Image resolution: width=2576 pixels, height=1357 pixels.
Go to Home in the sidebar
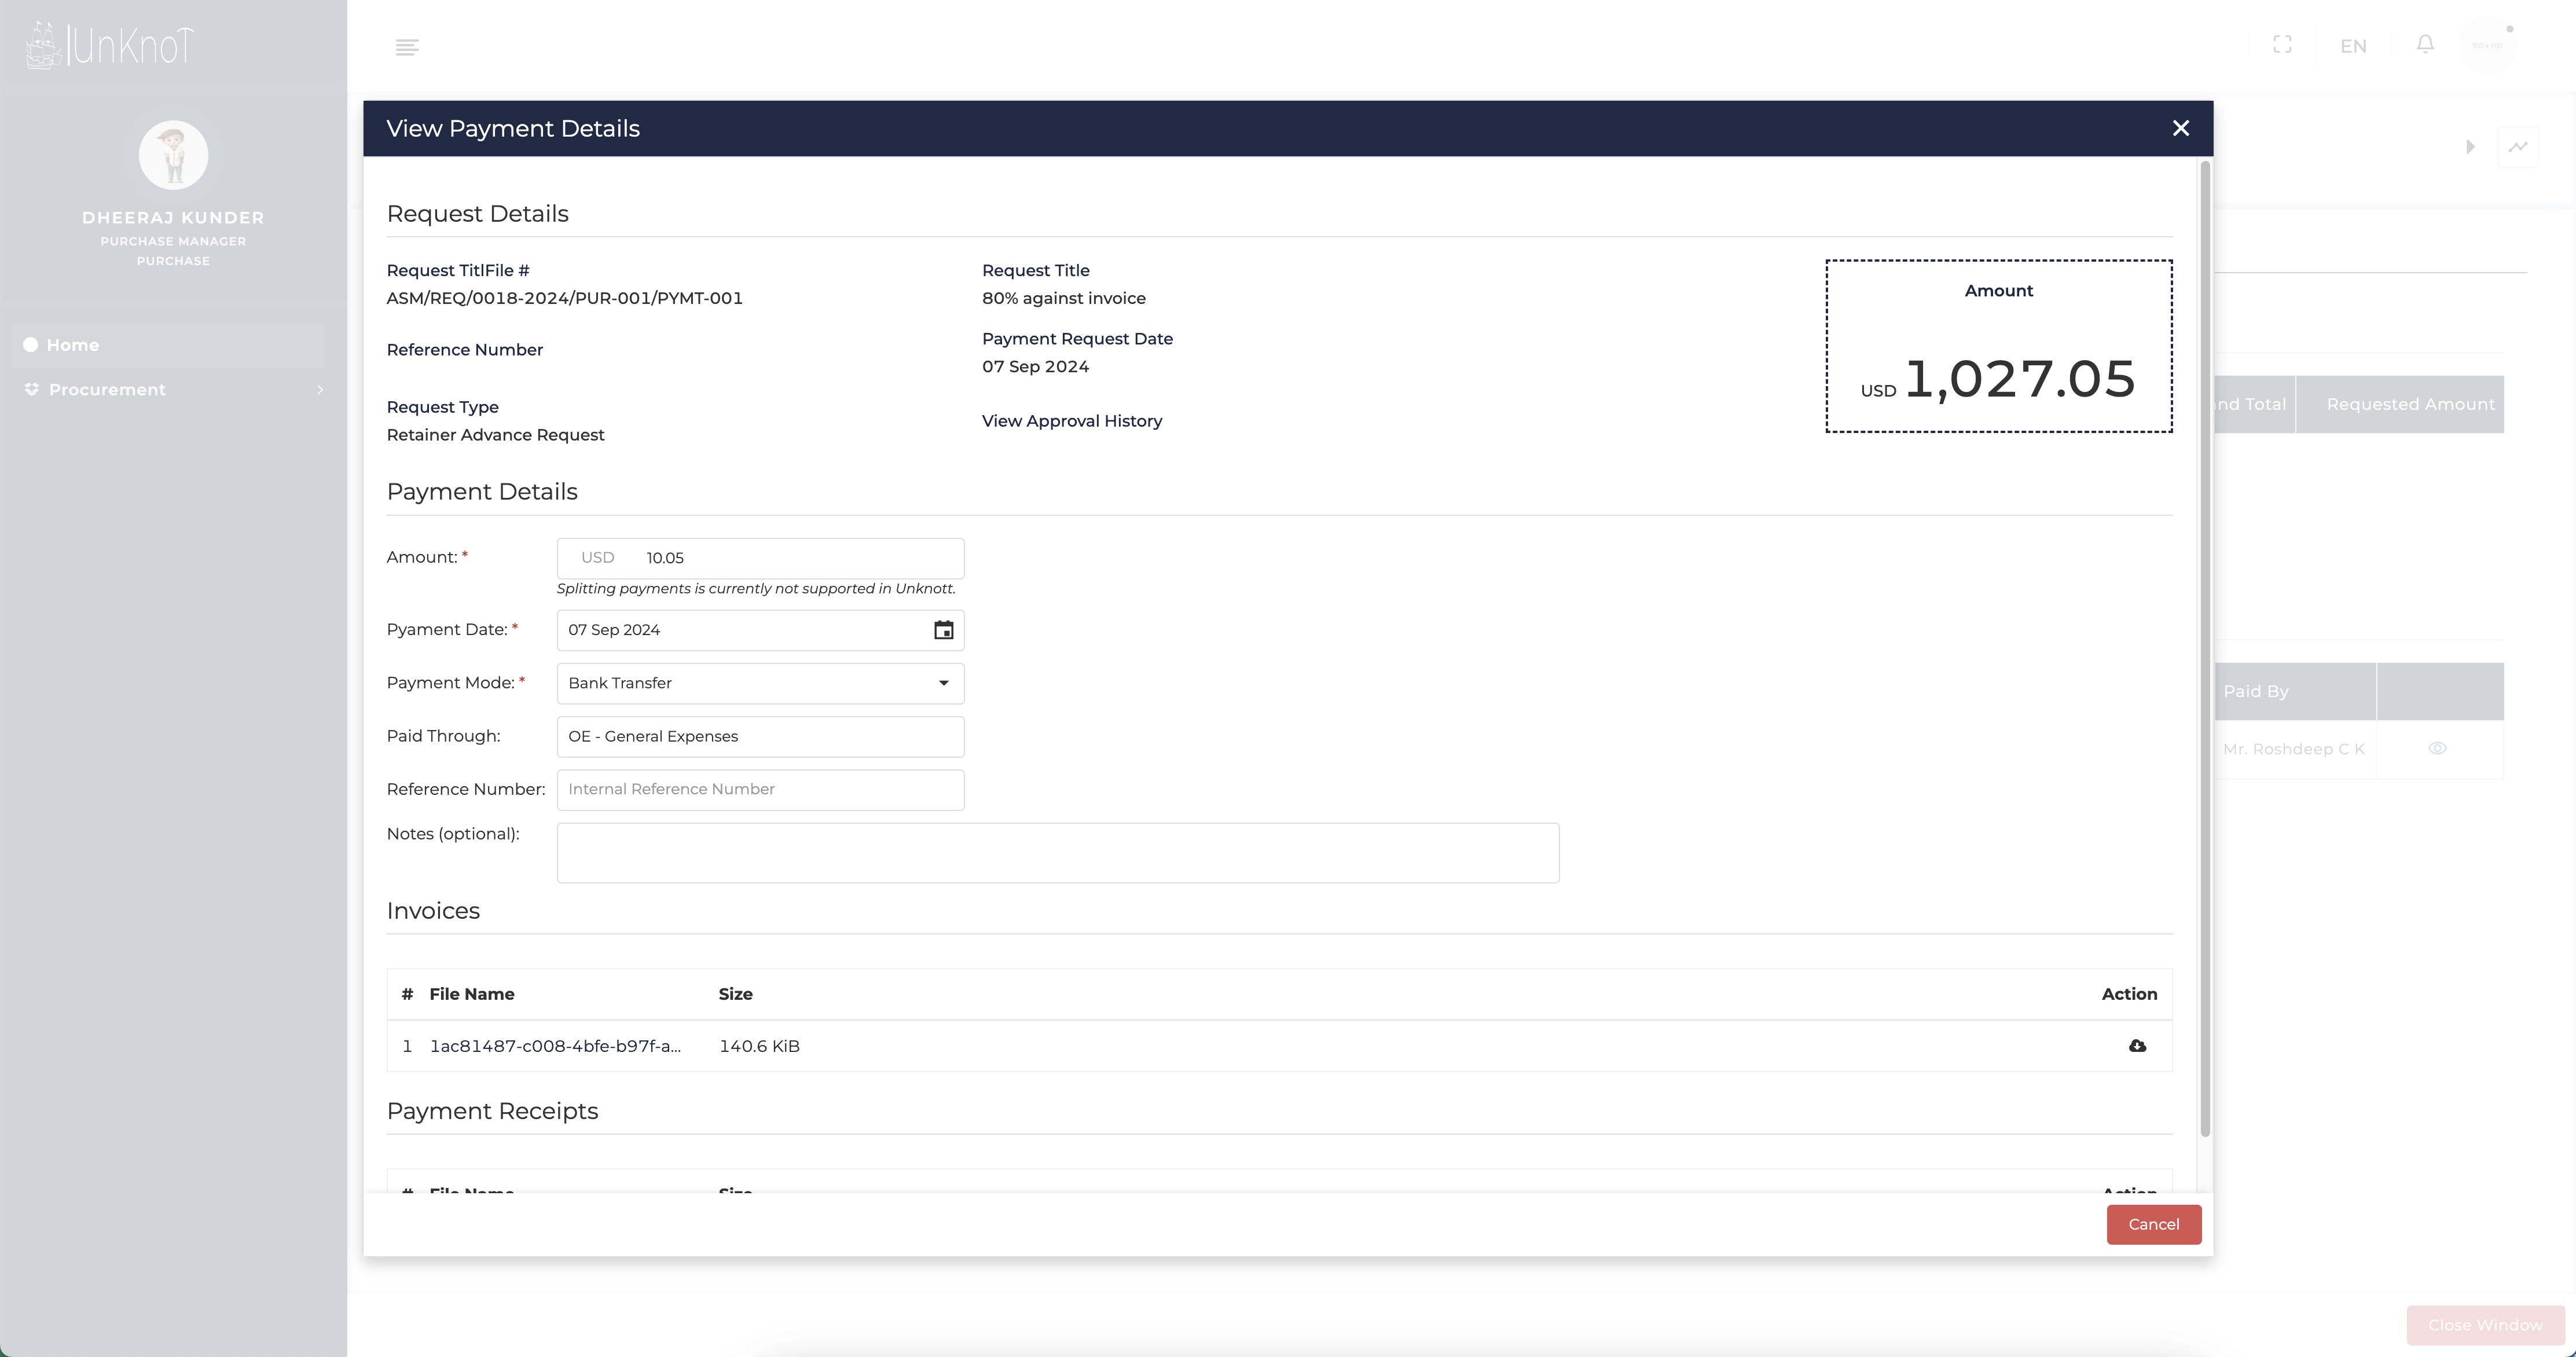coord(72,345)
